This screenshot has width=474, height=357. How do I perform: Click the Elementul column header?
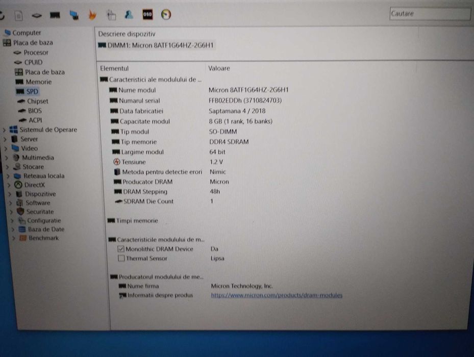tap(114, 68)
